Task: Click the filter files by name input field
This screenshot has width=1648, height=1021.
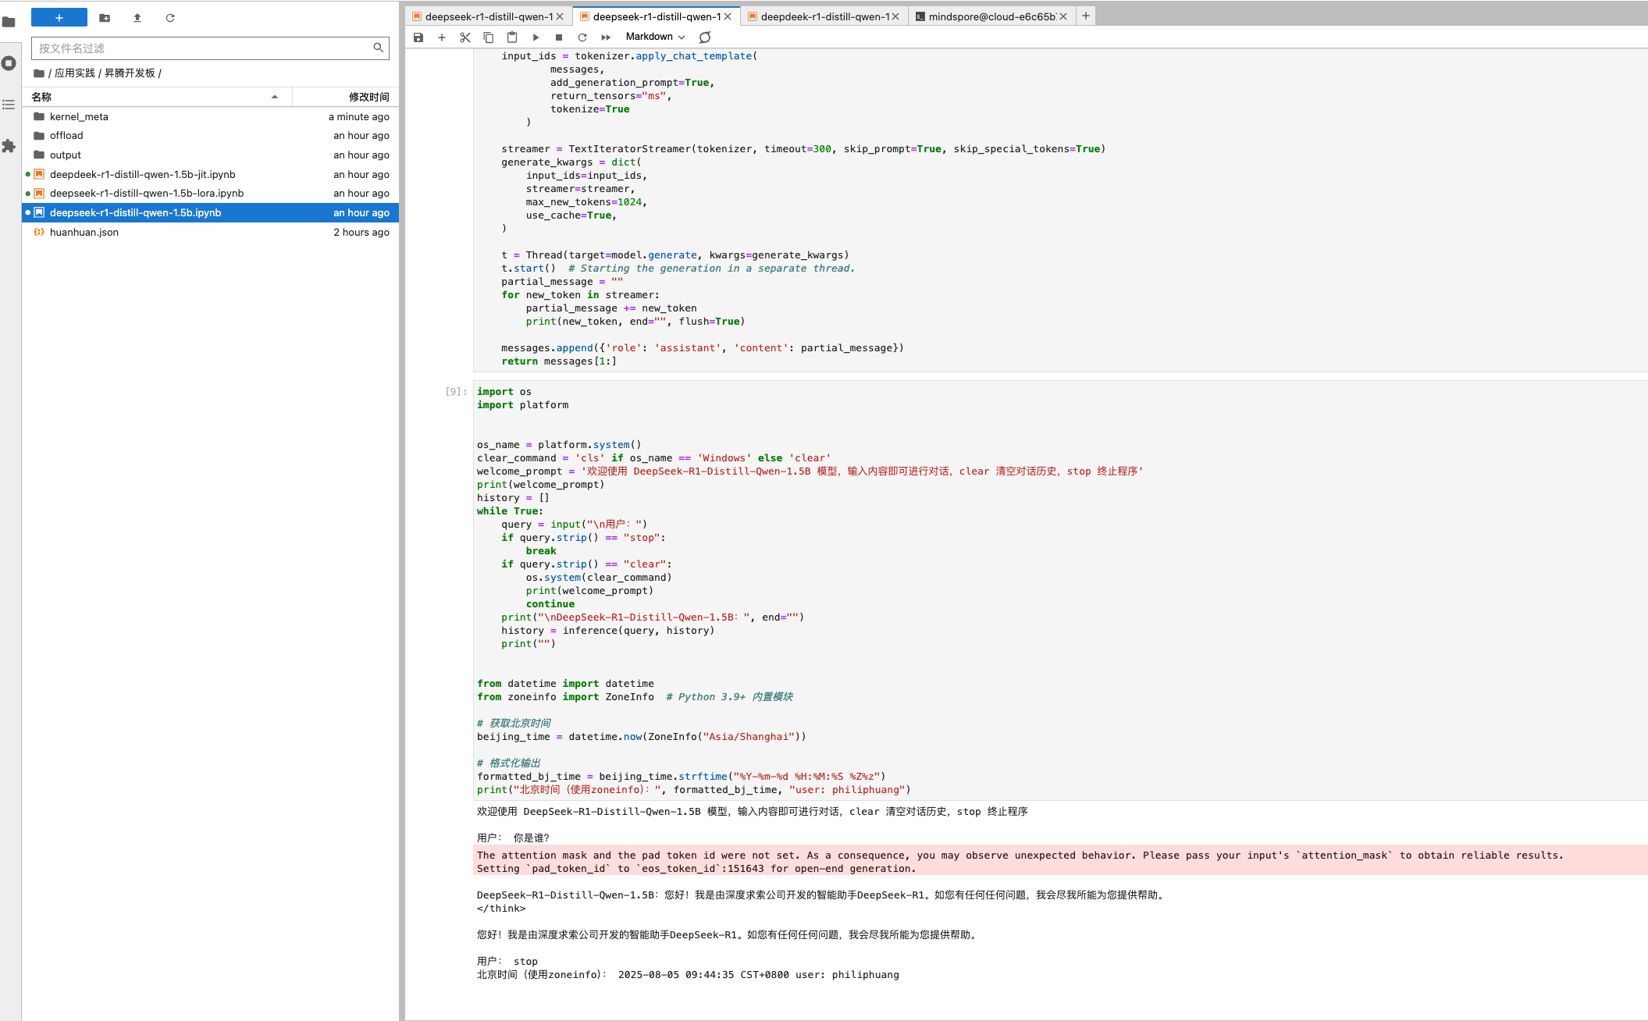Action: click(x=203, y=48)
